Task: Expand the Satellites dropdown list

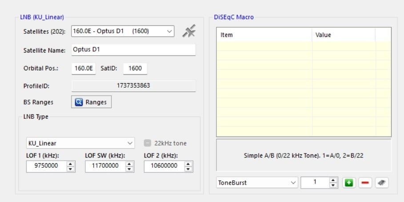Action: tap(169, 32)
